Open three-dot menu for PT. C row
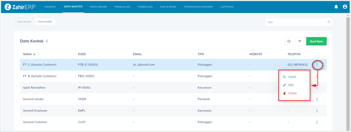The image size is (351, 132). (317, 65)
